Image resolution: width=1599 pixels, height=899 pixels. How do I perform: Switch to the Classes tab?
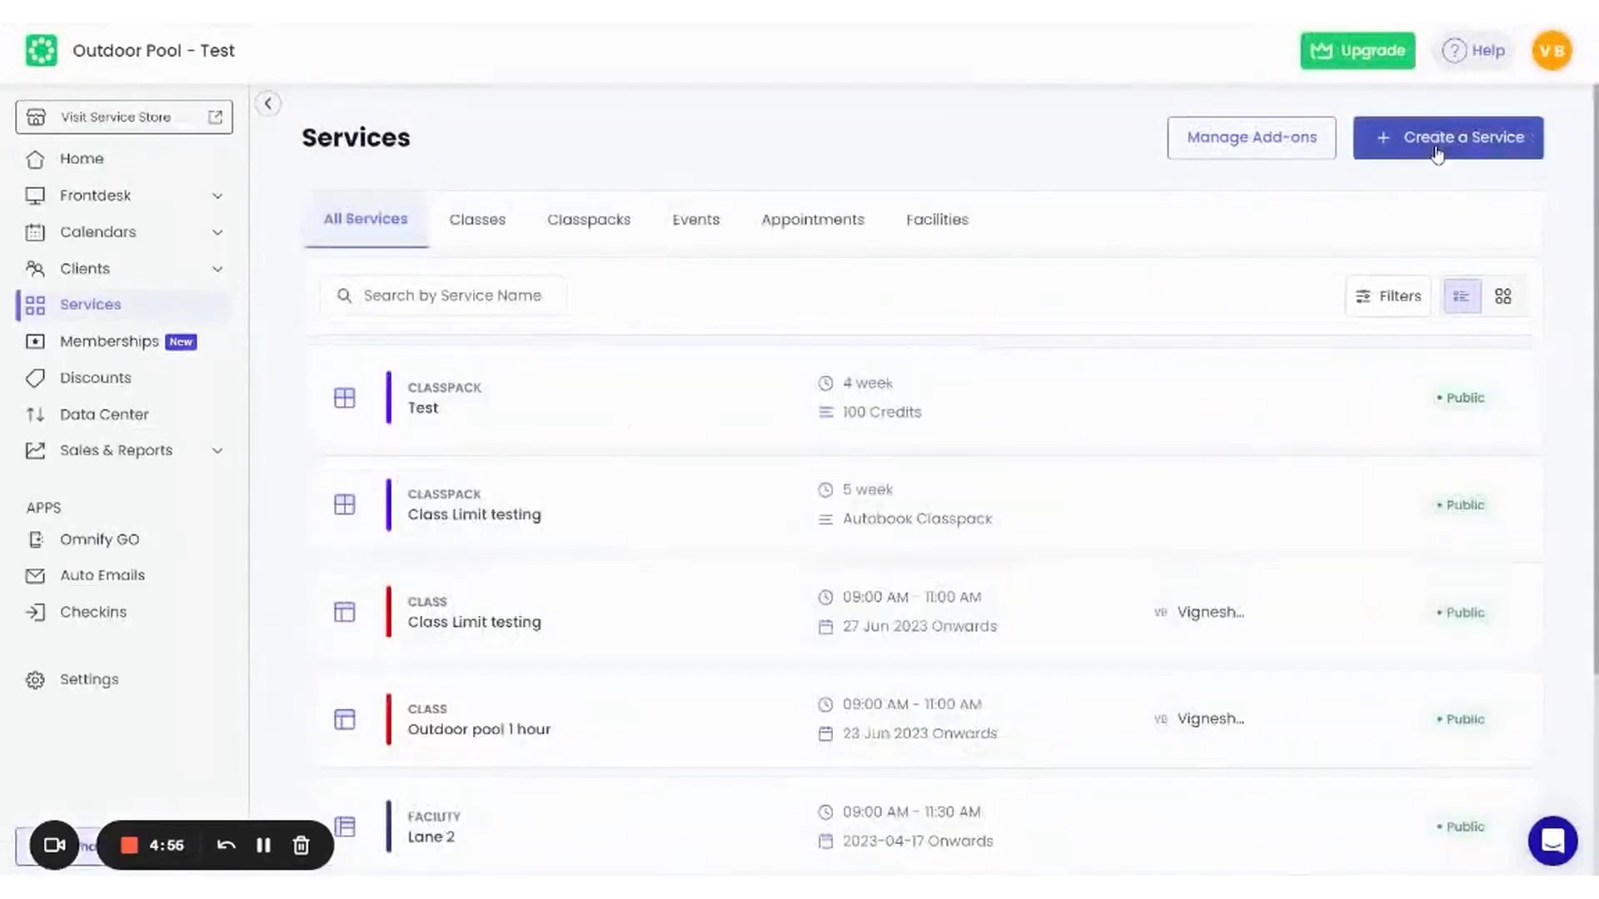[x=477, y=220]
